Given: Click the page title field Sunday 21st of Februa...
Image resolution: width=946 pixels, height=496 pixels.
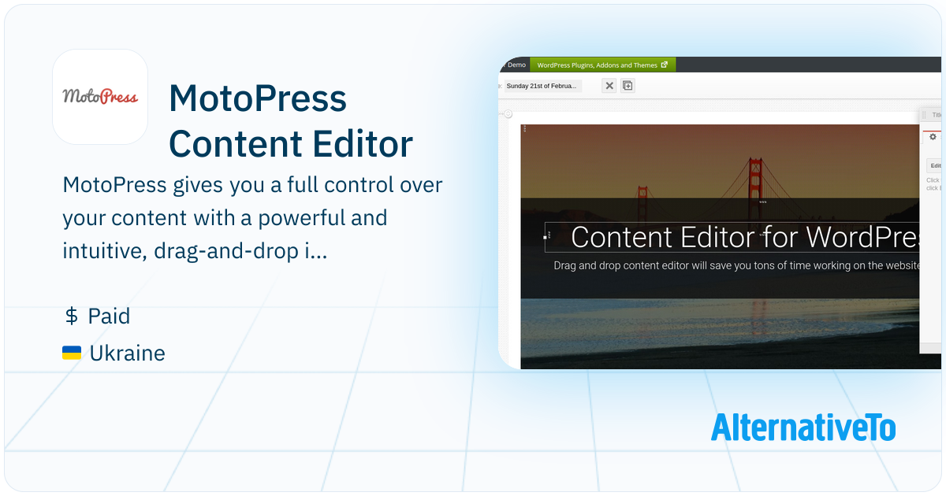Looking at the screenshot, I should (x=542, y=86).
